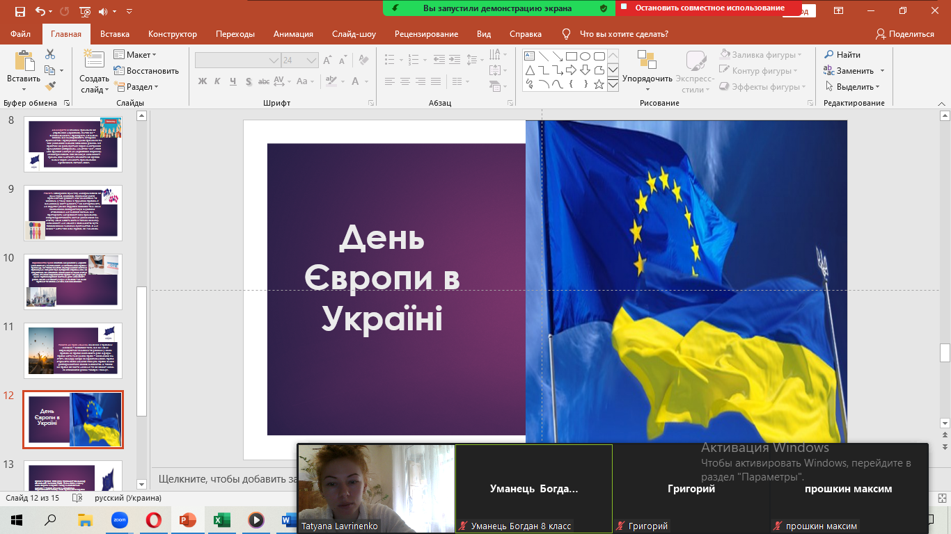Open the Файл tab
The image size is (951, 534).
(x=21, y=34)
